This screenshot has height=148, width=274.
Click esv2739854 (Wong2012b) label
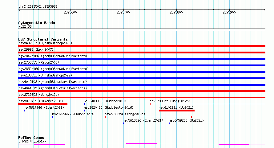125,114
